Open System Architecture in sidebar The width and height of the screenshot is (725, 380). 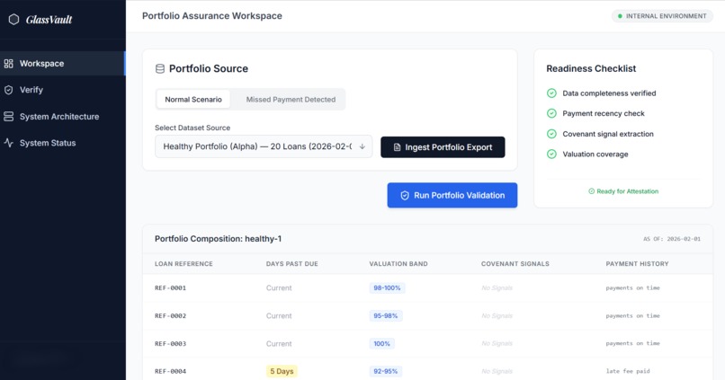tap(62, 117)
